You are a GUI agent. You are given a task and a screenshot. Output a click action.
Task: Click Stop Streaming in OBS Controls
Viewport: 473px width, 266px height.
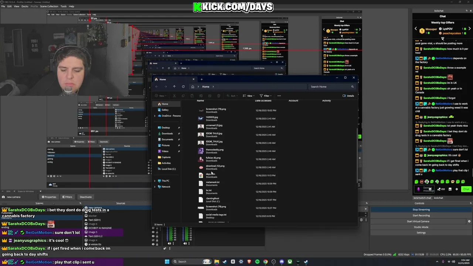tap(421, 209)
